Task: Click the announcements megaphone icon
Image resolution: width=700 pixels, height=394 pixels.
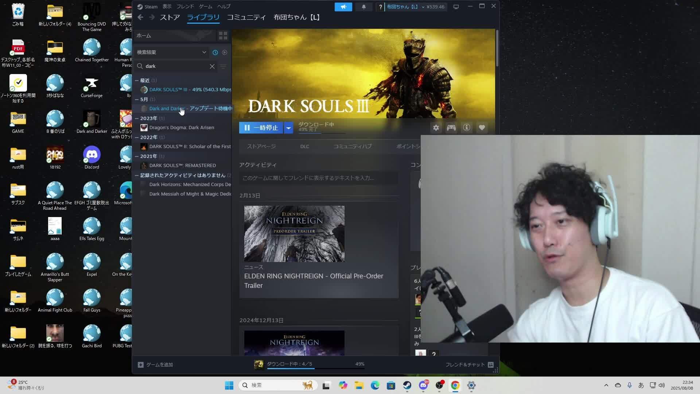Action: pyautogui.click(x=343, y=7)
